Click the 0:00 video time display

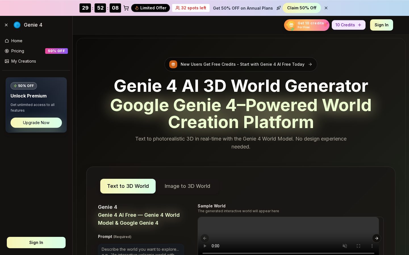click(x=215, y=246)
